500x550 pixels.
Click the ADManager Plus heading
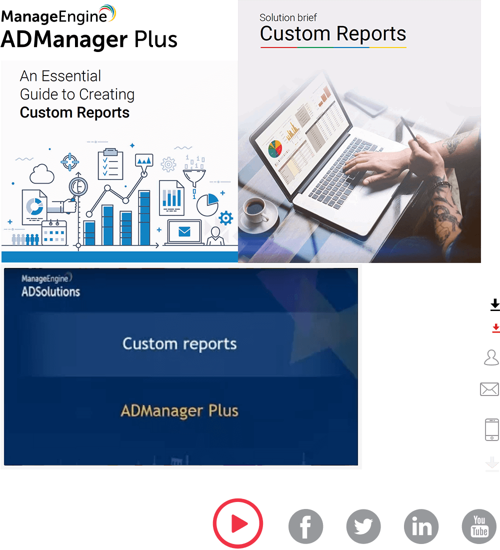pos(89,39)
